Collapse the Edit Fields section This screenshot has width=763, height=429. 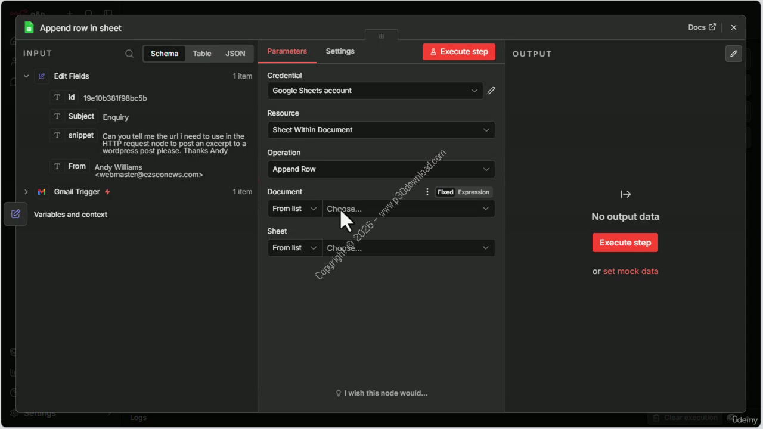point(26,76)
